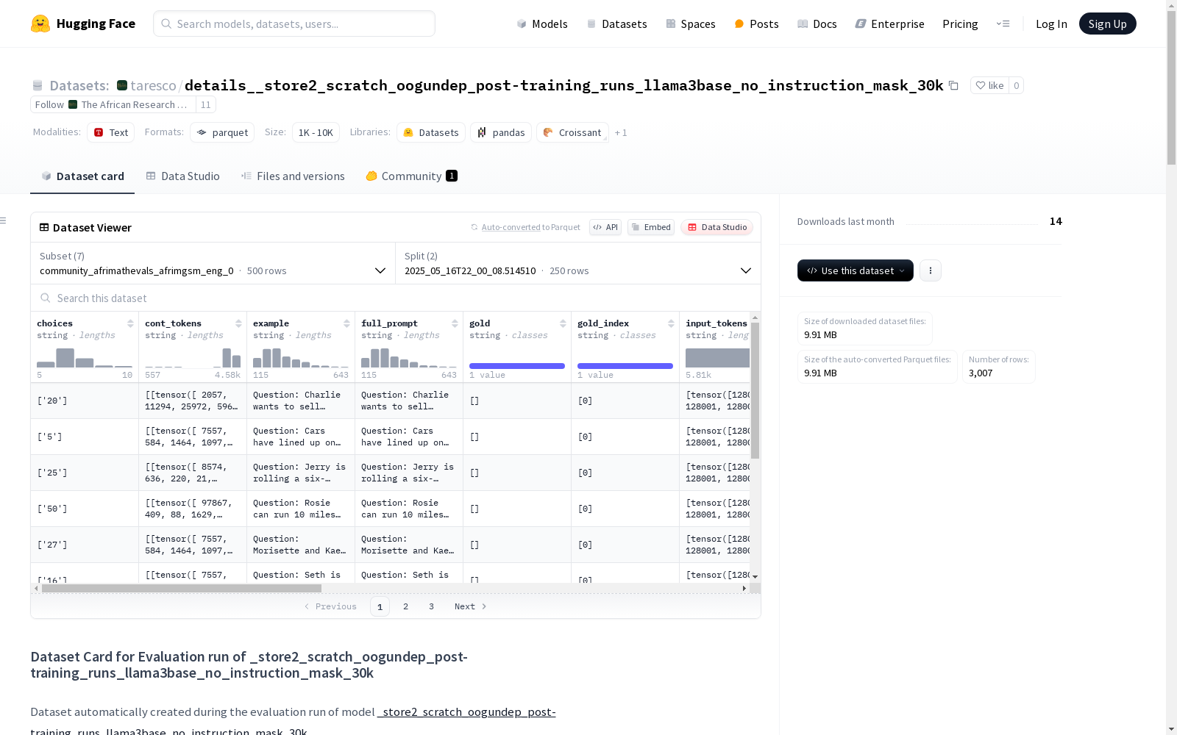Click the table horizontal scrollbar

pos(182,588)
